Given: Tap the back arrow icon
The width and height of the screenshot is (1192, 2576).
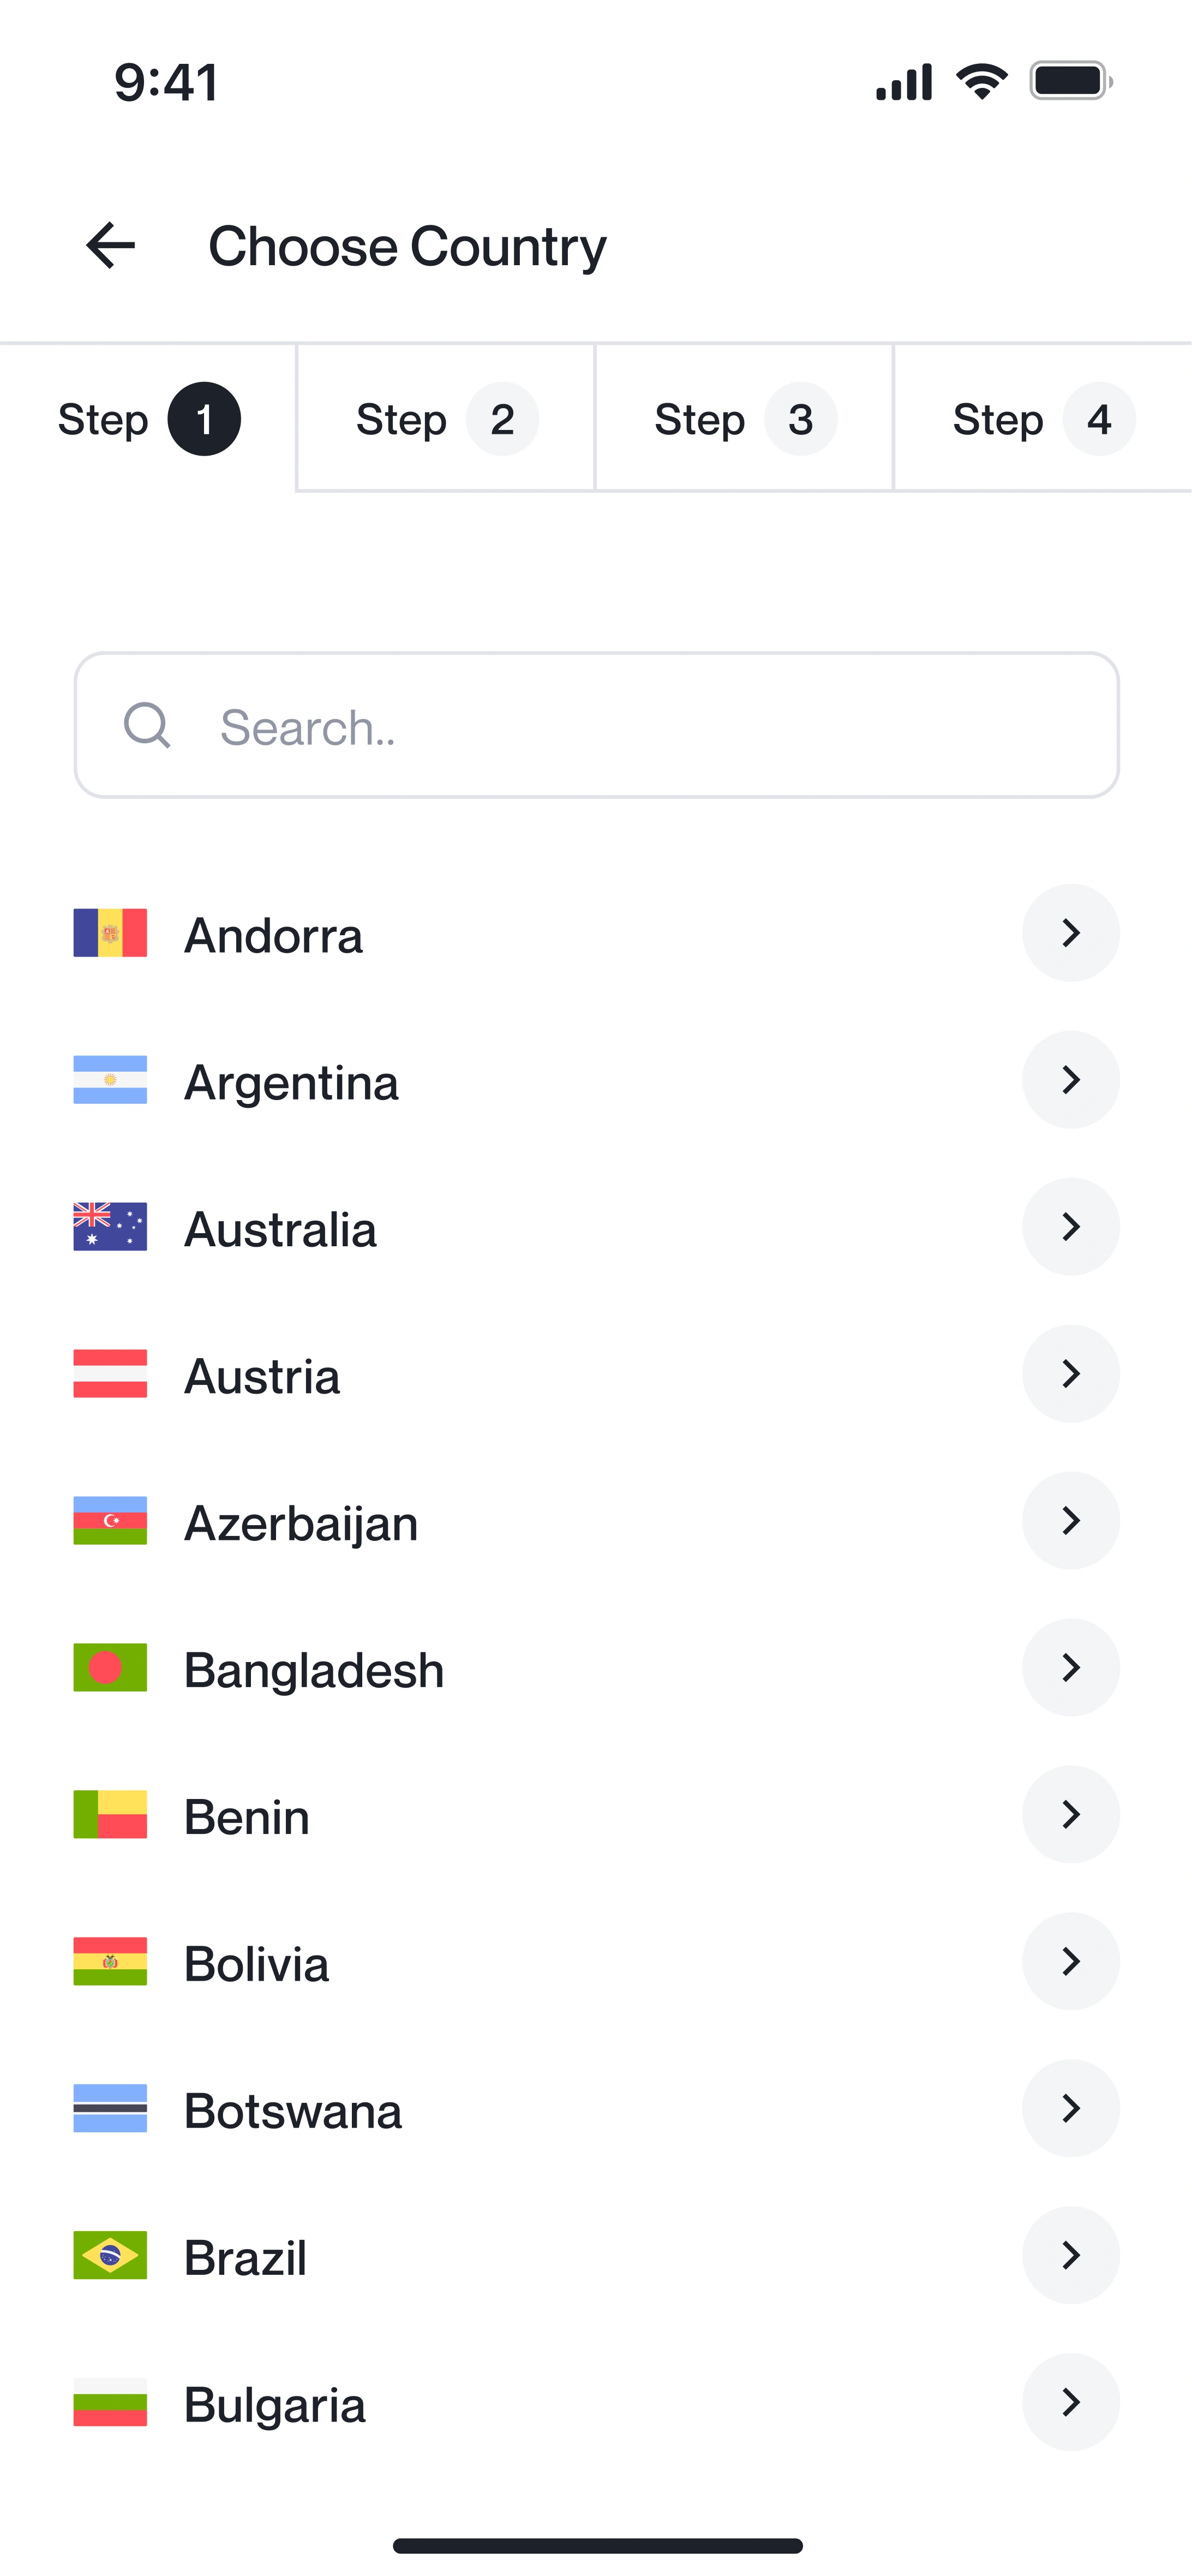Looking at the screenshot, I should coord(110,246).
